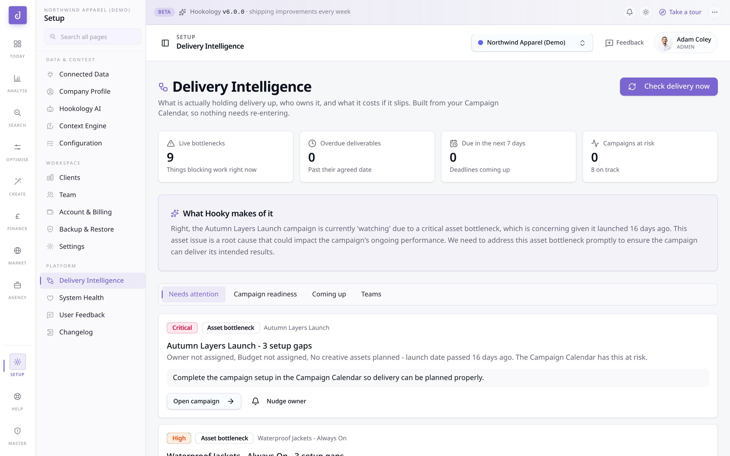Screen dimensions: 730x456
Task: Switch to the Campaign readiness tab
Action: [x=265, y=294]
